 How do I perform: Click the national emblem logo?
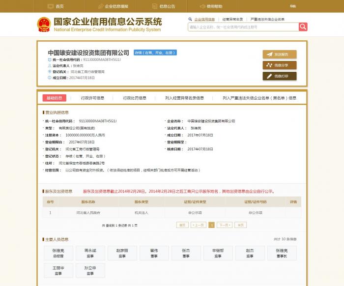44,25
